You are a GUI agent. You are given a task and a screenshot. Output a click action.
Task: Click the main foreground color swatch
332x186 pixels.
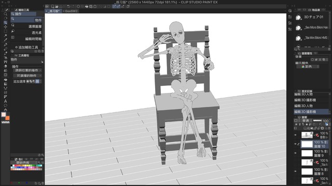[x=4, y=115]
